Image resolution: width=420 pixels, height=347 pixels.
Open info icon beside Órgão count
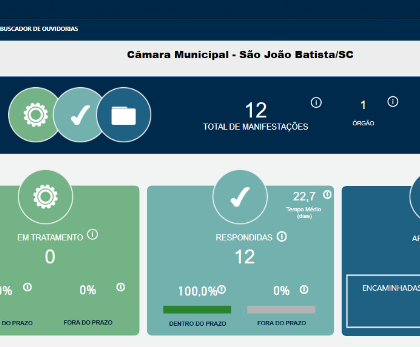(x=393, y=102)
